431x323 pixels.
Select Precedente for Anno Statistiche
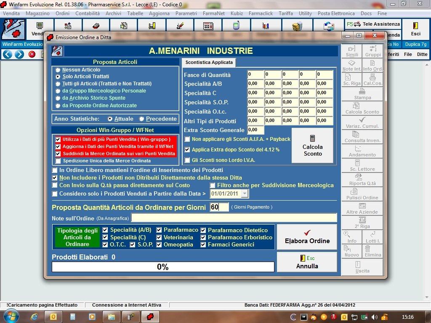pos(142,119)
